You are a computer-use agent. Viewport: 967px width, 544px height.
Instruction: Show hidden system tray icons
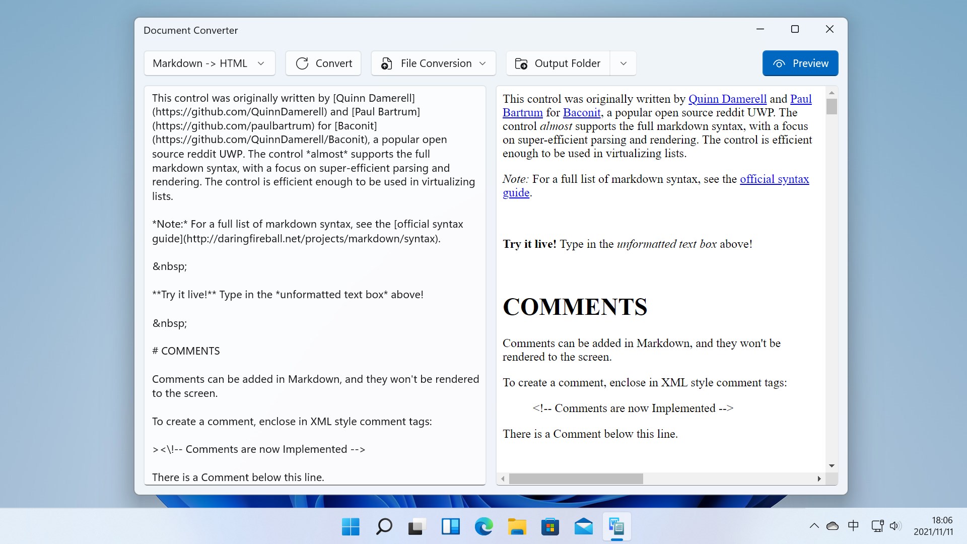pos(814,526)
